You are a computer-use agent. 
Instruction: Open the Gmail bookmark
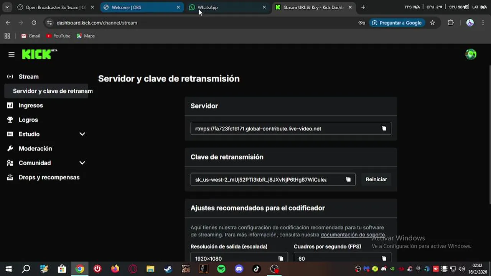click(x=31, y=36)
